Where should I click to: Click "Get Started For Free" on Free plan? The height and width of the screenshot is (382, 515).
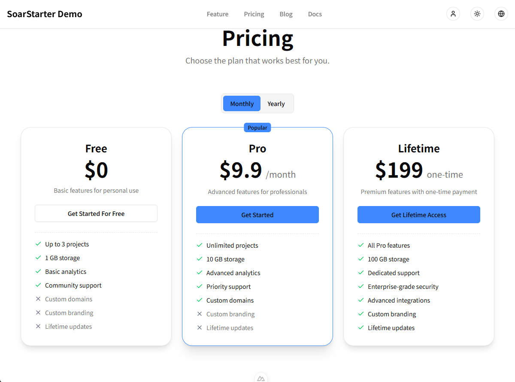coord(96,213)
